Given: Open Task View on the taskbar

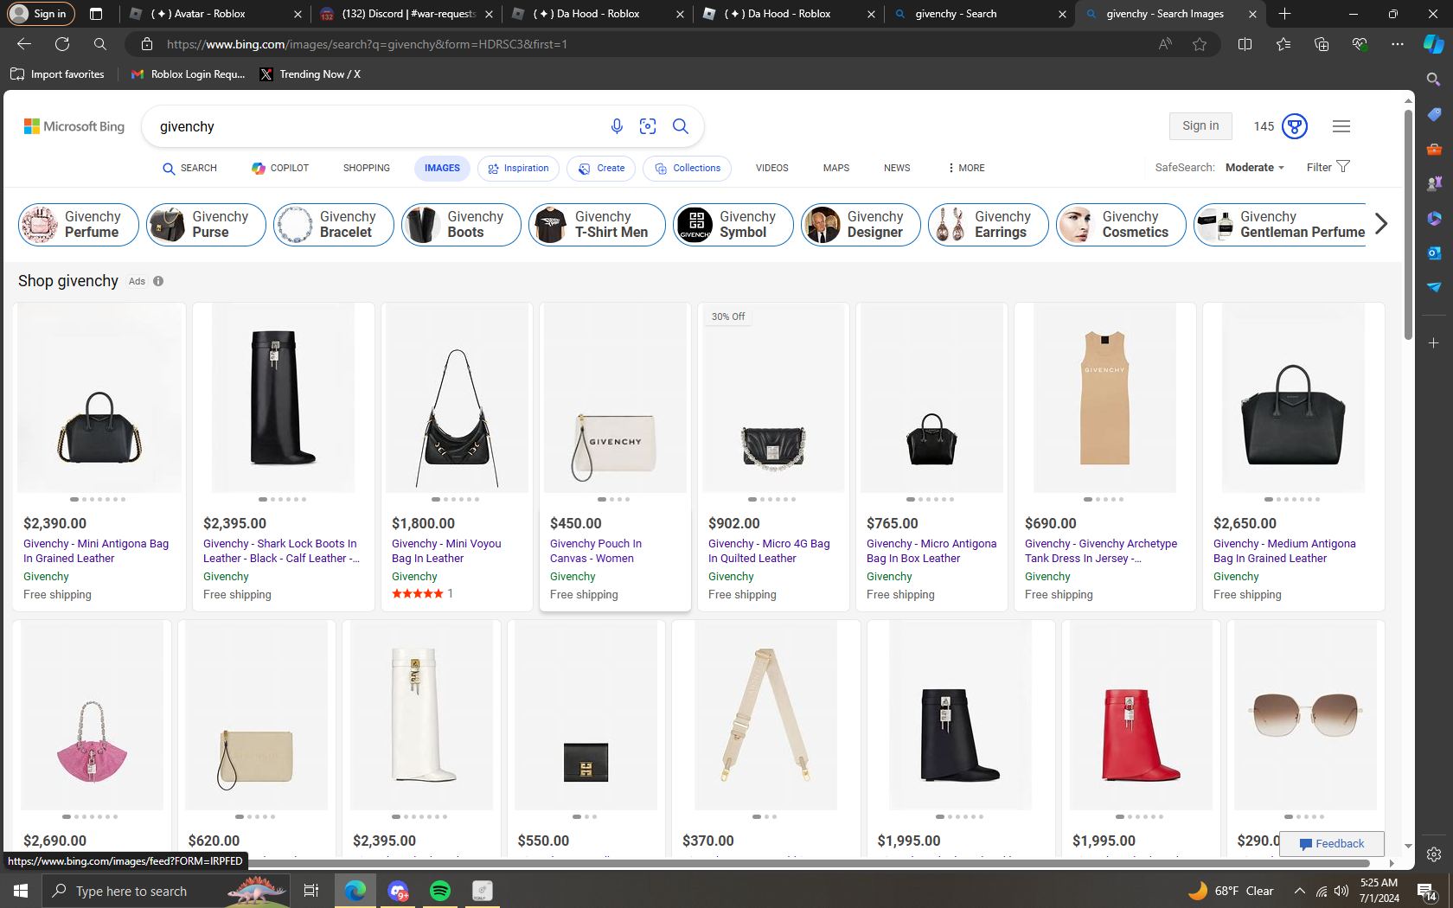Looking at the screenshot, I should (x=311, y=891).
